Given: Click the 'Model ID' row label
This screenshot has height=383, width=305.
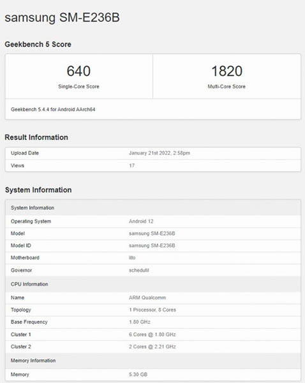Looking at the screenshot, I should 21,246.
